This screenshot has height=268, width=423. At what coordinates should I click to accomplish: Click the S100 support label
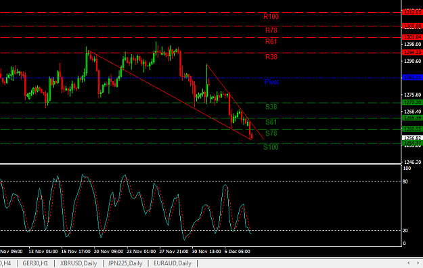pyautogui.click(x=271, y=148)
